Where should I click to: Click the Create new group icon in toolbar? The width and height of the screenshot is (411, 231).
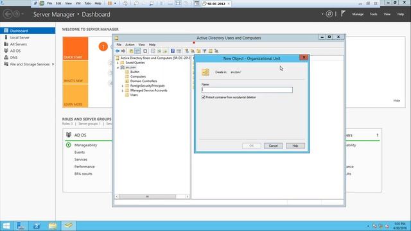click(193, 51)
